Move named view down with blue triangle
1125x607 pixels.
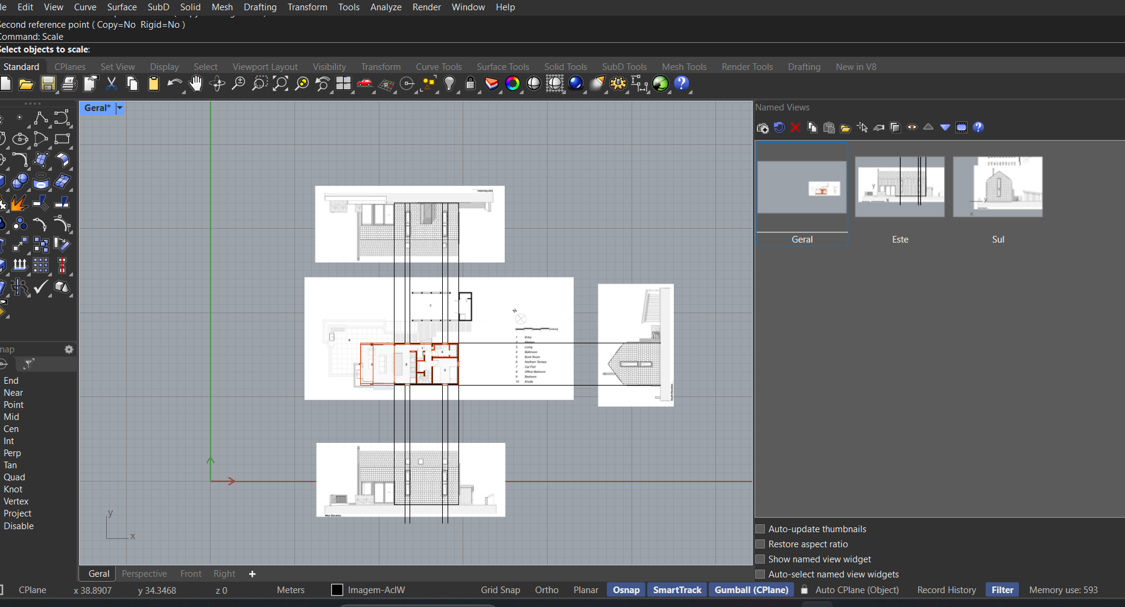tap(945, 127)
